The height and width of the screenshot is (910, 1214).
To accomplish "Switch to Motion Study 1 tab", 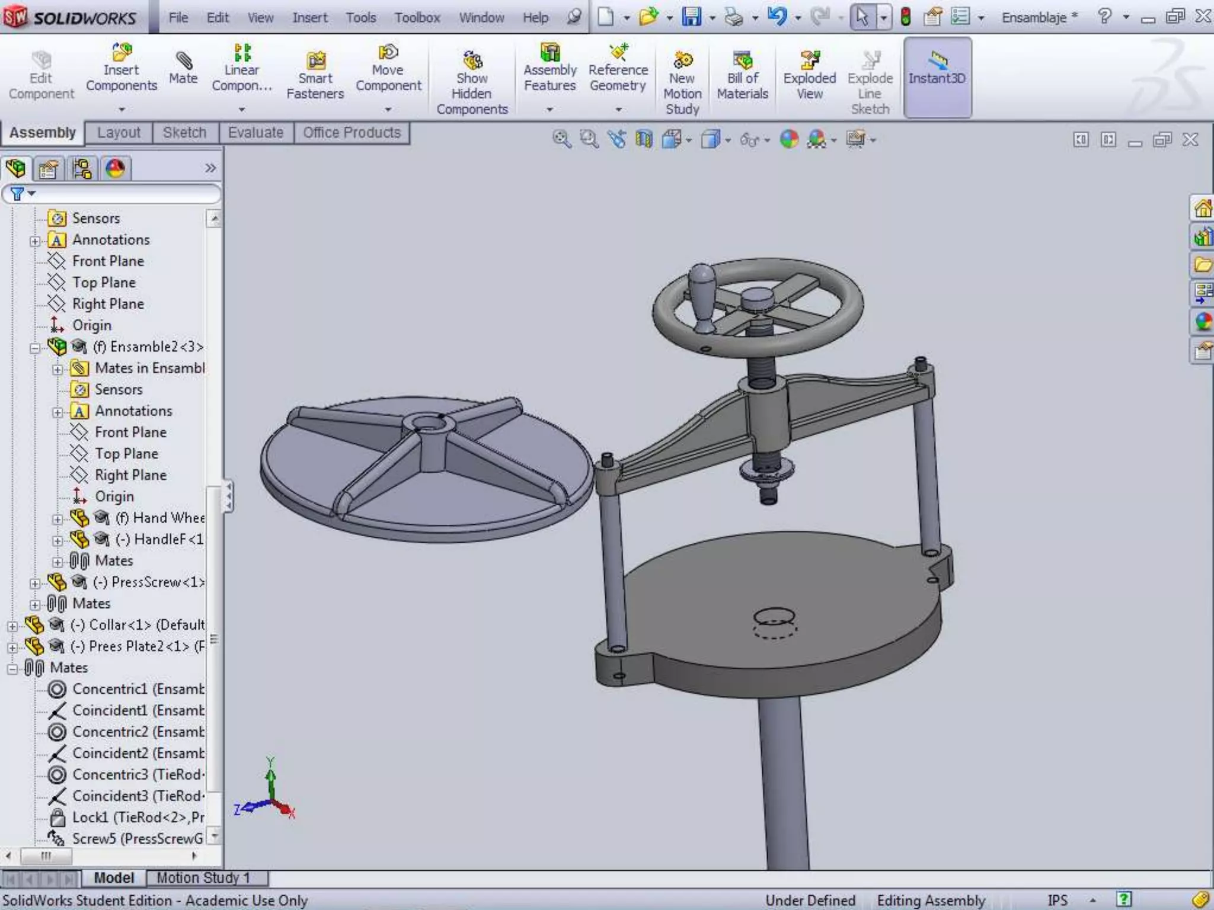I will [x=203, y=877].
